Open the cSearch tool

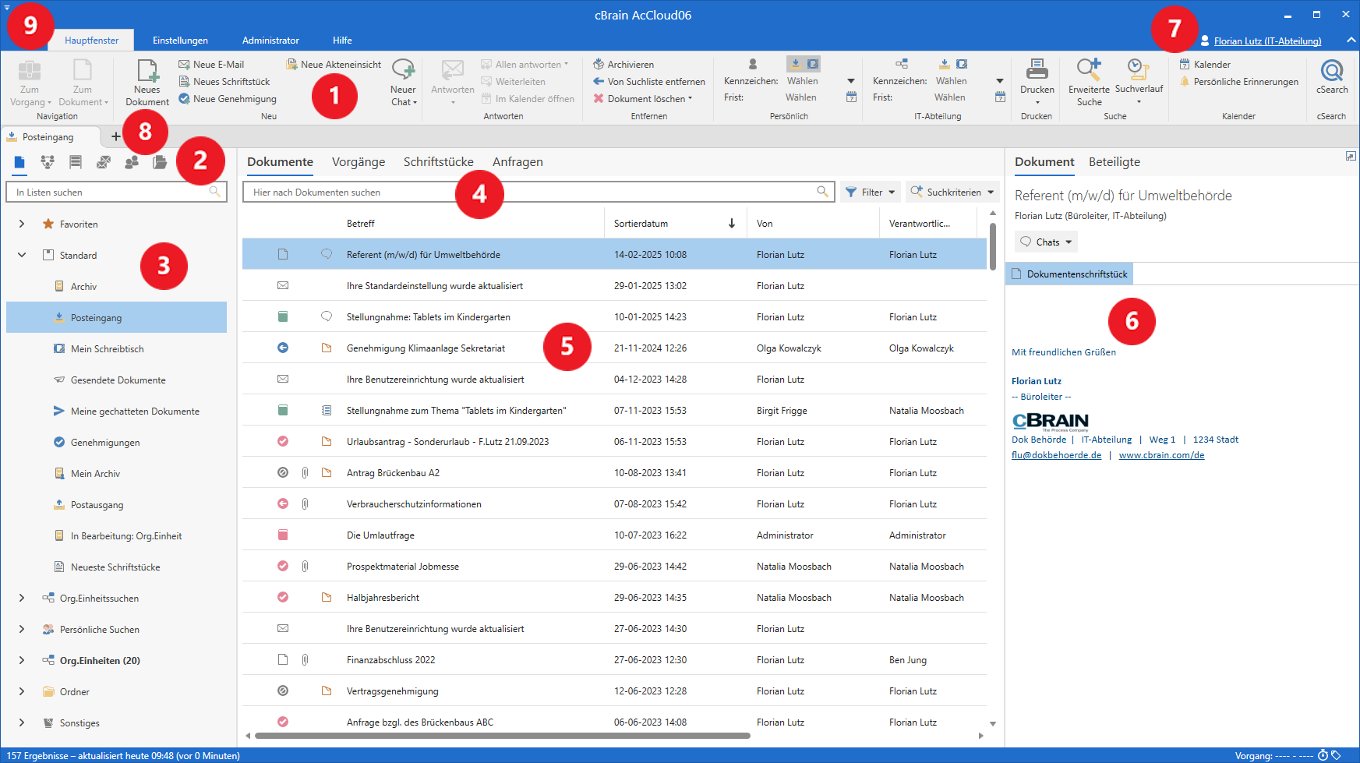(1331, 72)
